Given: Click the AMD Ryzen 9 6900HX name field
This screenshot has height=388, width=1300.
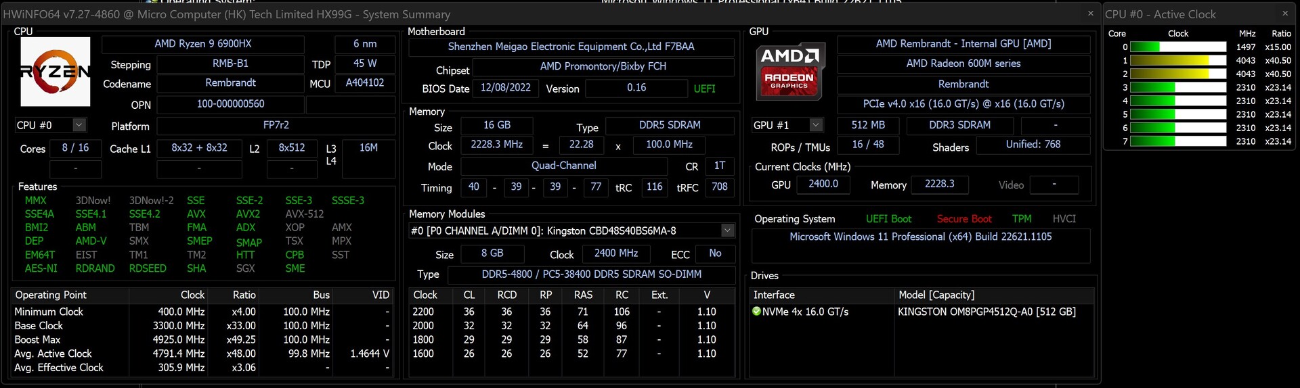Looking at the screenshot, I should [x=203, y=44].
